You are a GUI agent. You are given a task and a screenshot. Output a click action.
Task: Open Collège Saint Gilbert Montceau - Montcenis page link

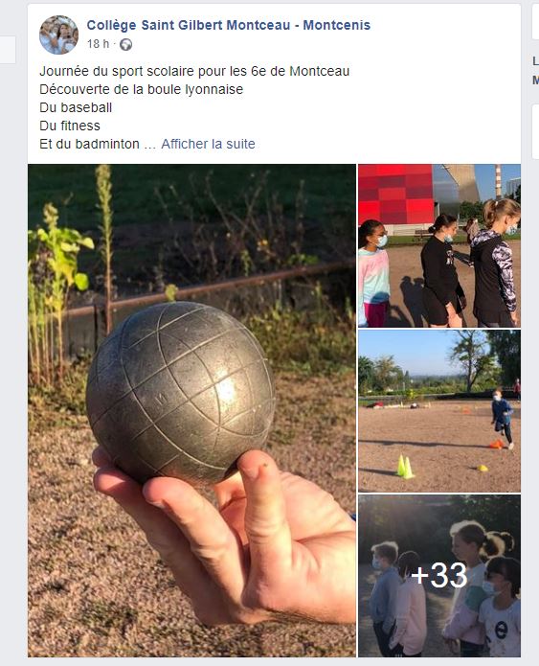point(228,25)
